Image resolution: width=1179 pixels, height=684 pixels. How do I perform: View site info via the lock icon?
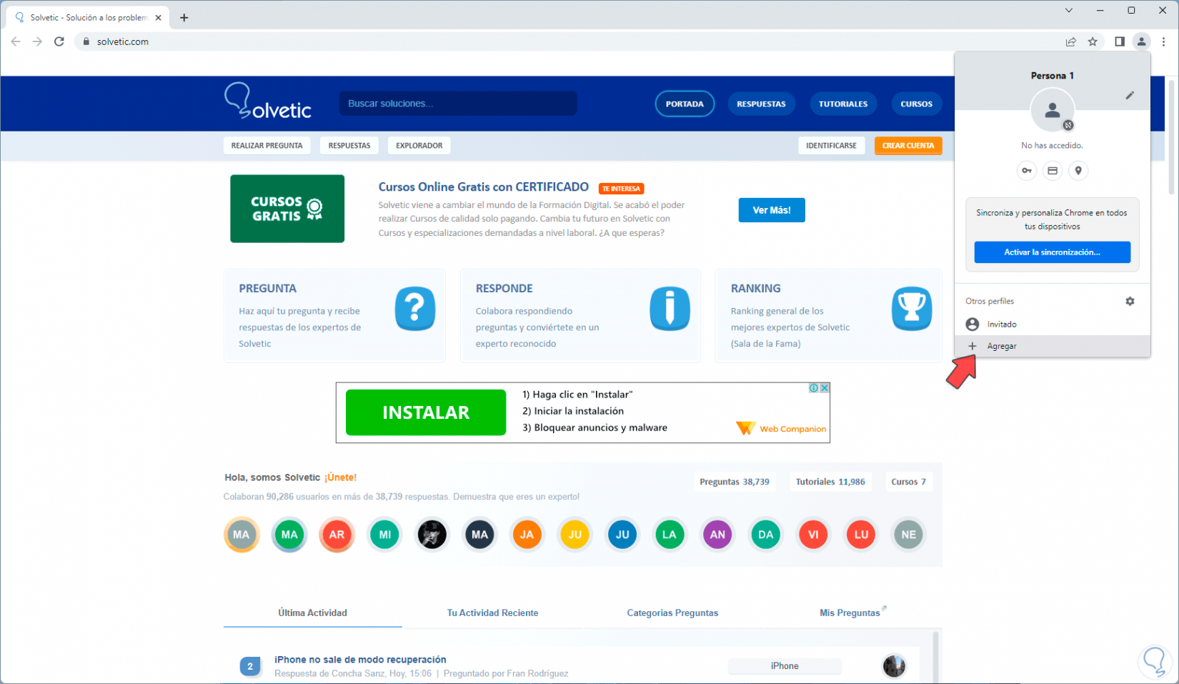(x=86, y=41)
